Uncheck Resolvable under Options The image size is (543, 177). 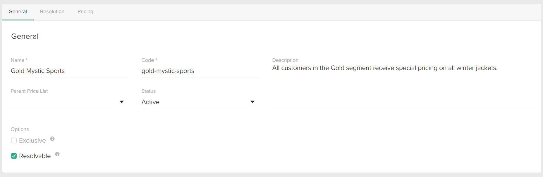click(14, 156)
